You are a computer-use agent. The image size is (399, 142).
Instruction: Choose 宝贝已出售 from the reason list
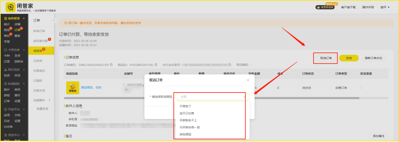(186, 113)
